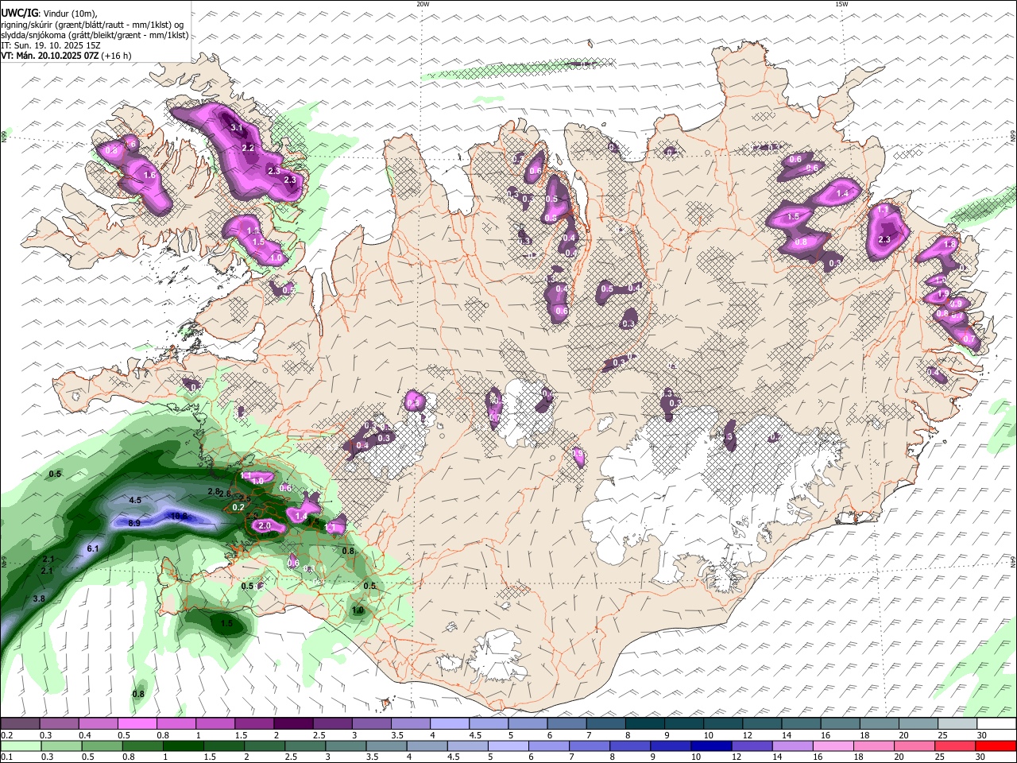Select upper legend swatch between 4.5 and 5
Image resolution: width=1017 pixels, height=763 pixels.
click(489, 724)
